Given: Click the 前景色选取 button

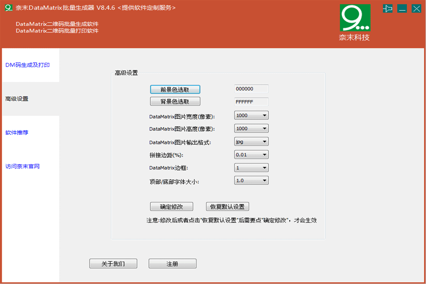Looking at the screenshot, I should [175, 90].
